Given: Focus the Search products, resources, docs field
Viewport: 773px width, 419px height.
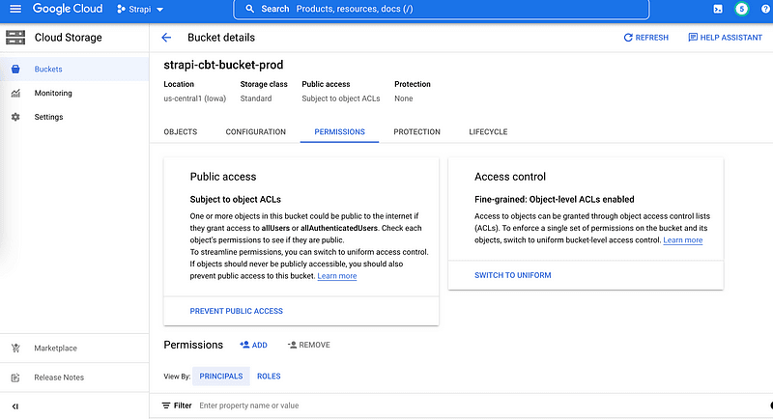Looking at the screenshot, I should click(x=442, y=9).
